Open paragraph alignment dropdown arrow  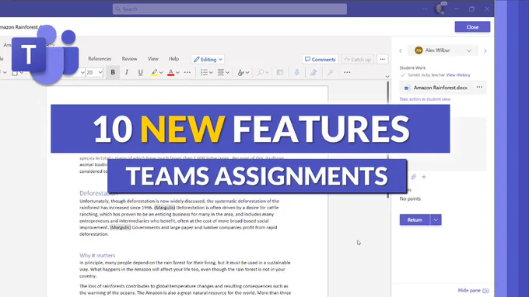(x=227, y=73)
